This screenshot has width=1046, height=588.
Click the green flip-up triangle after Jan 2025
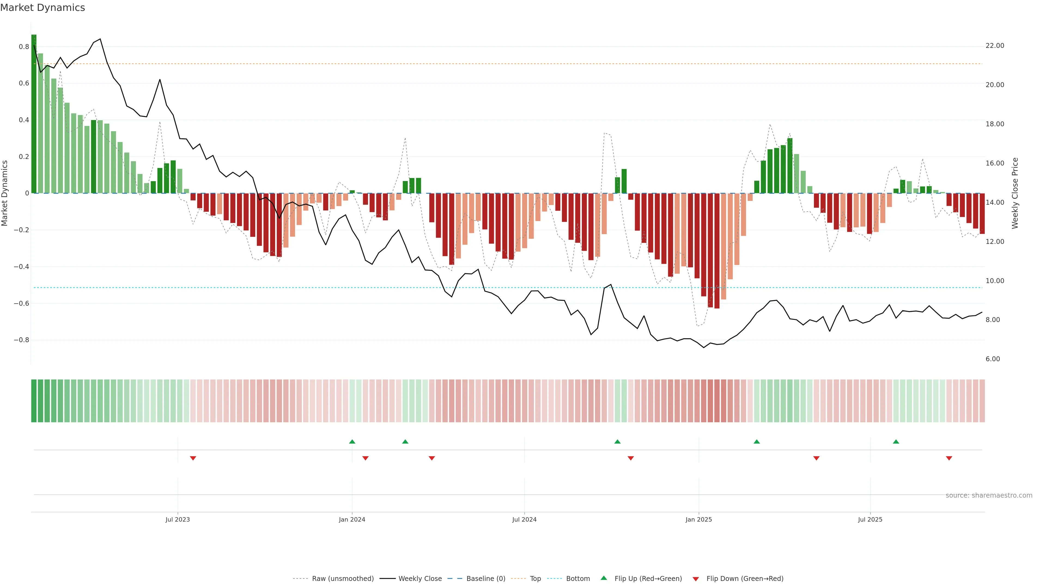756,442
